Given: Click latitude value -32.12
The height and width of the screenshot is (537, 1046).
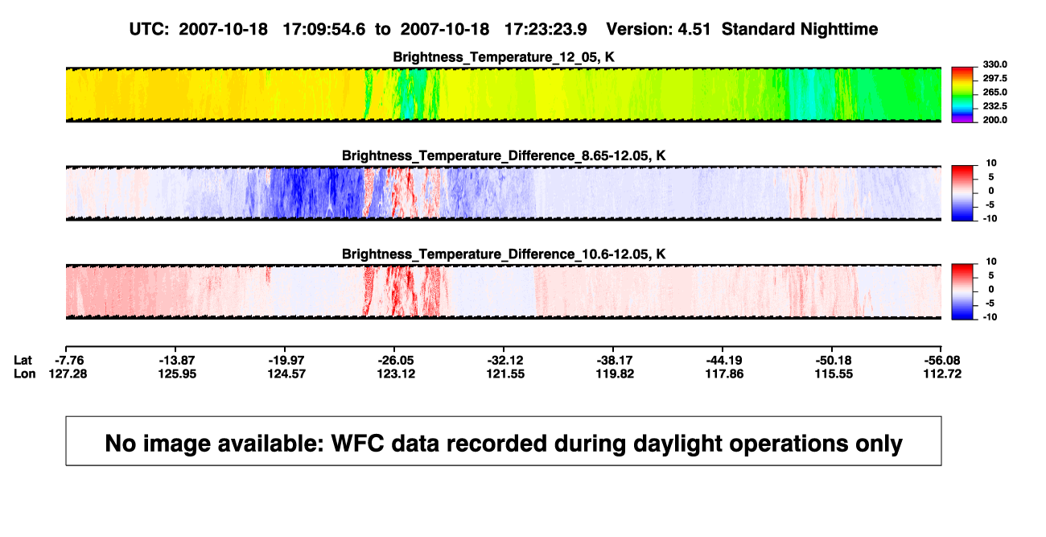Looking at the screenshot, I should [505, 360].
